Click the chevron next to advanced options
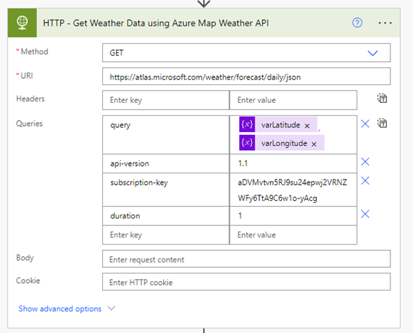The image size is (413, 333). 112,308
